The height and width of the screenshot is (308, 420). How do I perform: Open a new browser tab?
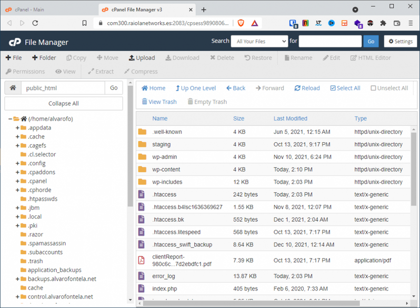(204, 9)
